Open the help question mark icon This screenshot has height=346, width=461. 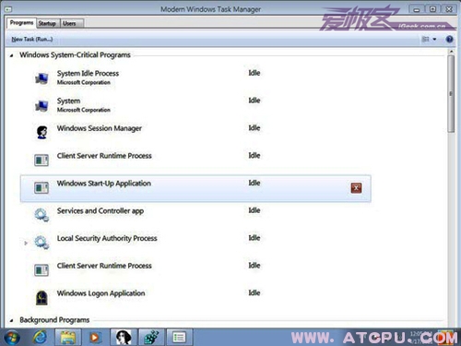point(449,40)
